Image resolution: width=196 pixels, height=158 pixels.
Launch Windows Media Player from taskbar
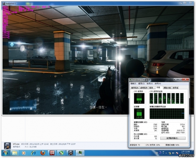click(24, 153)
